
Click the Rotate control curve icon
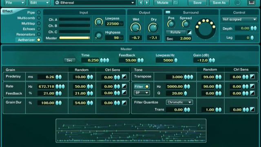coord(189,32)
